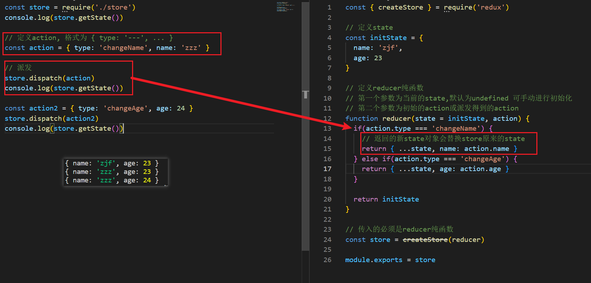The image size is (591, 283).
Task: Click the '// 定义state' comment
Action: coord(369,28)
